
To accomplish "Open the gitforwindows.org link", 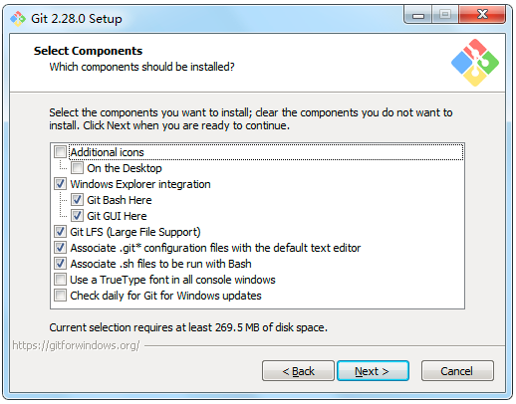I will pos(76,345).
